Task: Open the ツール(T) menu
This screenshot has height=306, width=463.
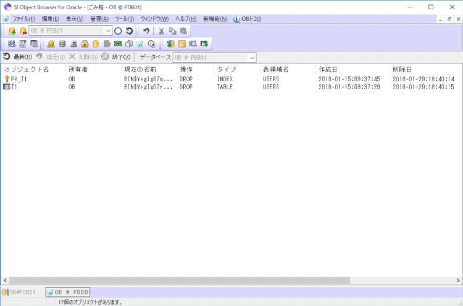Action: tap(124, 19)
